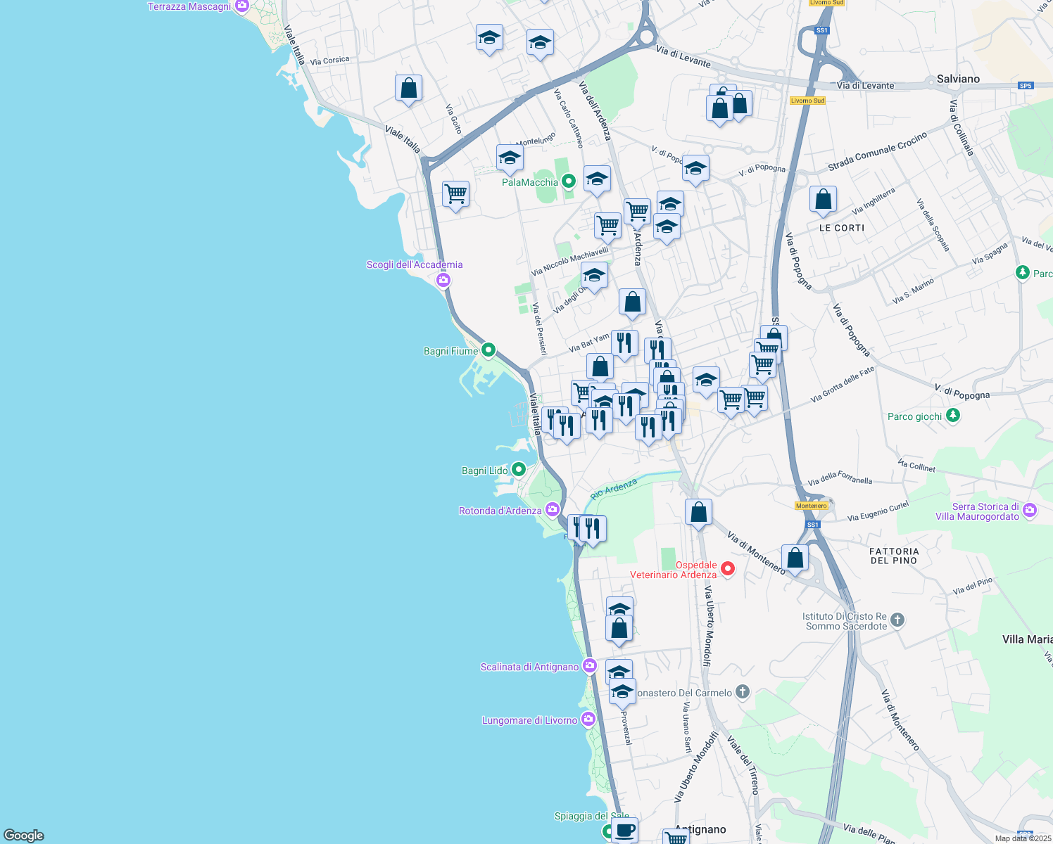The image size is (1053, 844).
Task: Click the Map data ©2025 attribution
Action: (x=1023, y=838)
